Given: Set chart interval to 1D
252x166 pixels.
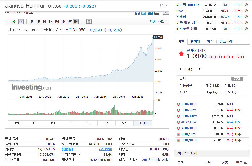Looking at the screenshot, I should pos(63,22).
